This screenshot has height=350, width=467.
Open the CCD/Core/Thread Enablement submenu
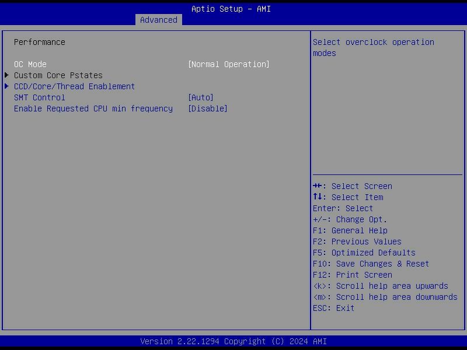(75, 86)
